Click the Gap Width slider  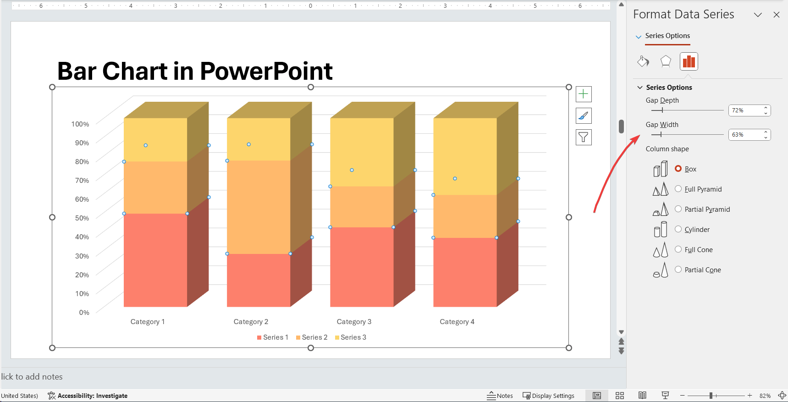pos(687,135)
